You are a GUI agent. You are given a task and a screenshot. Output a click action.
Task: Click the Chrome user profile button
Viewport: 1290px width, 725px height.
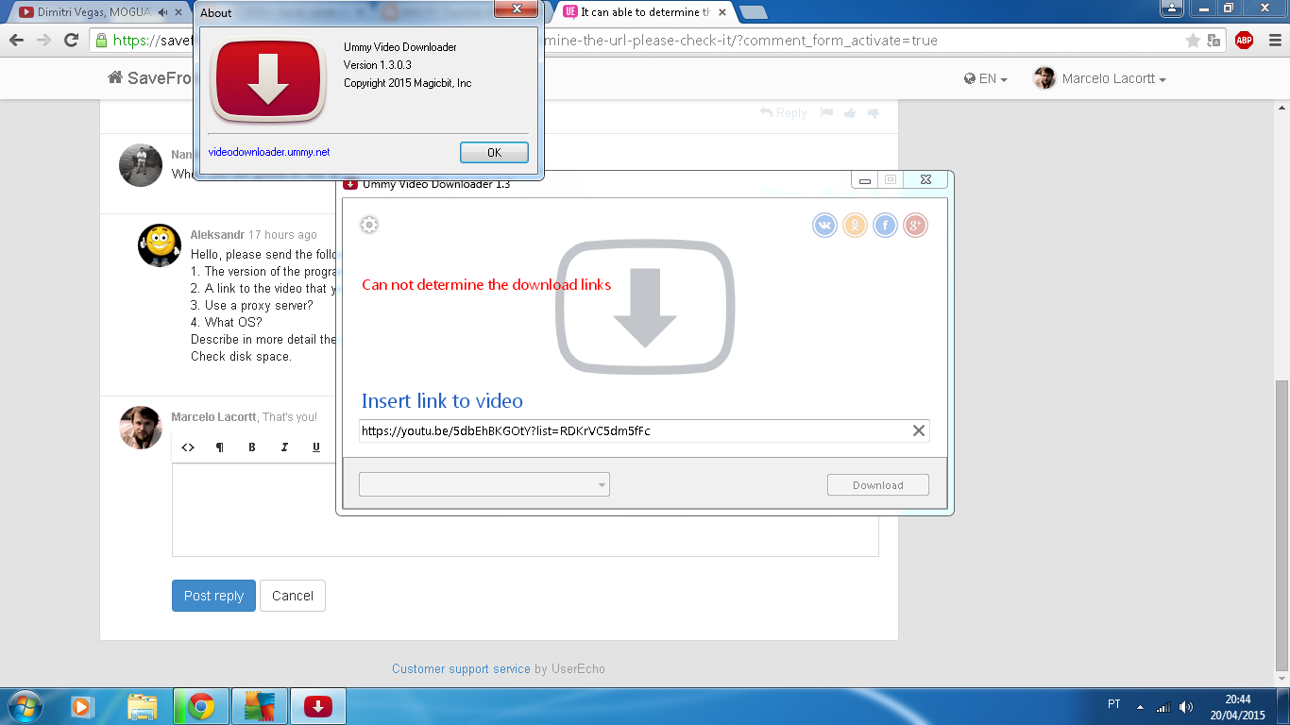pos(1172,8)
